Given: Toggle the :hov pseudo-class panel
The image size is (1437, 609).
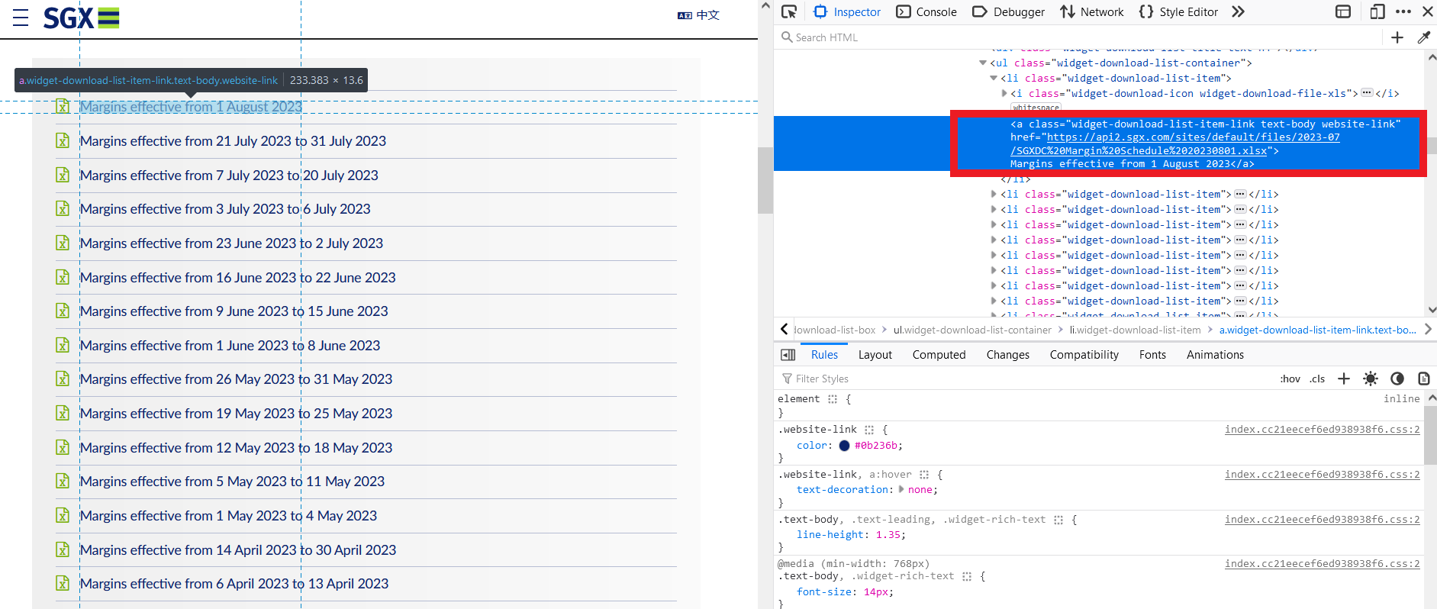Looking at the screenshot, I should (1290, 379).
